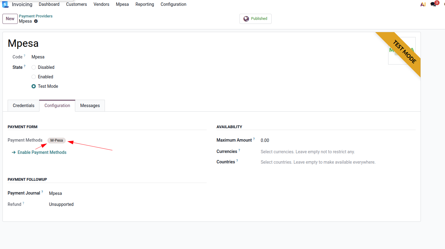Open the Currencies selection field

pos(338,152)
